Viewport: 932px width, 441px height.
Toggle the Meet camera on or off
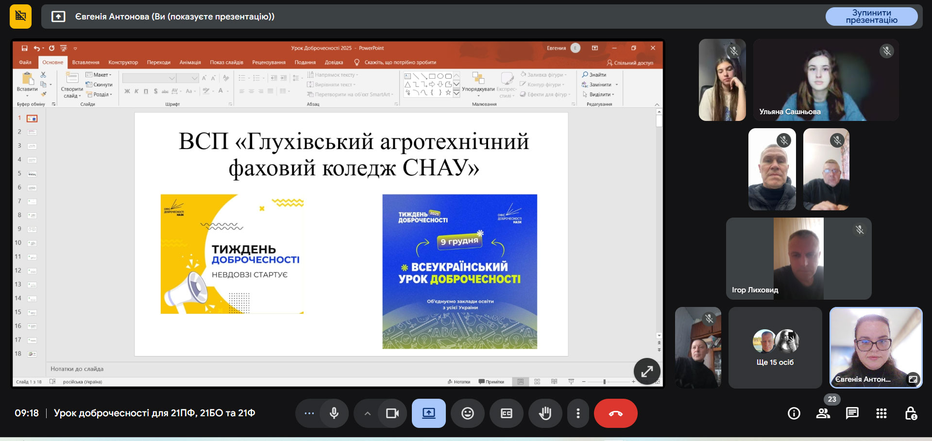tap(392, 413)
